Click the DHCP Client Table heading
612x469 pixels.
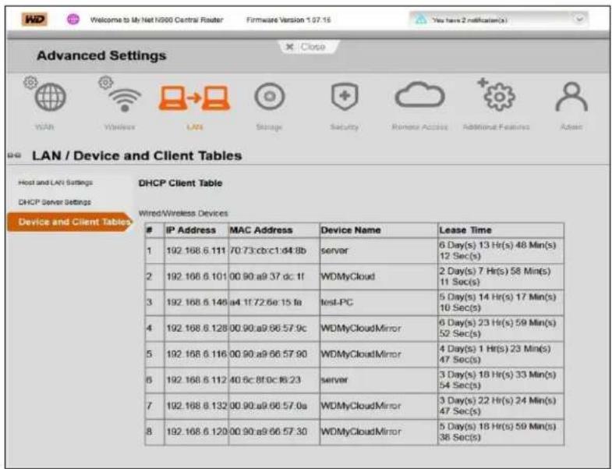(x=180, y=183)
